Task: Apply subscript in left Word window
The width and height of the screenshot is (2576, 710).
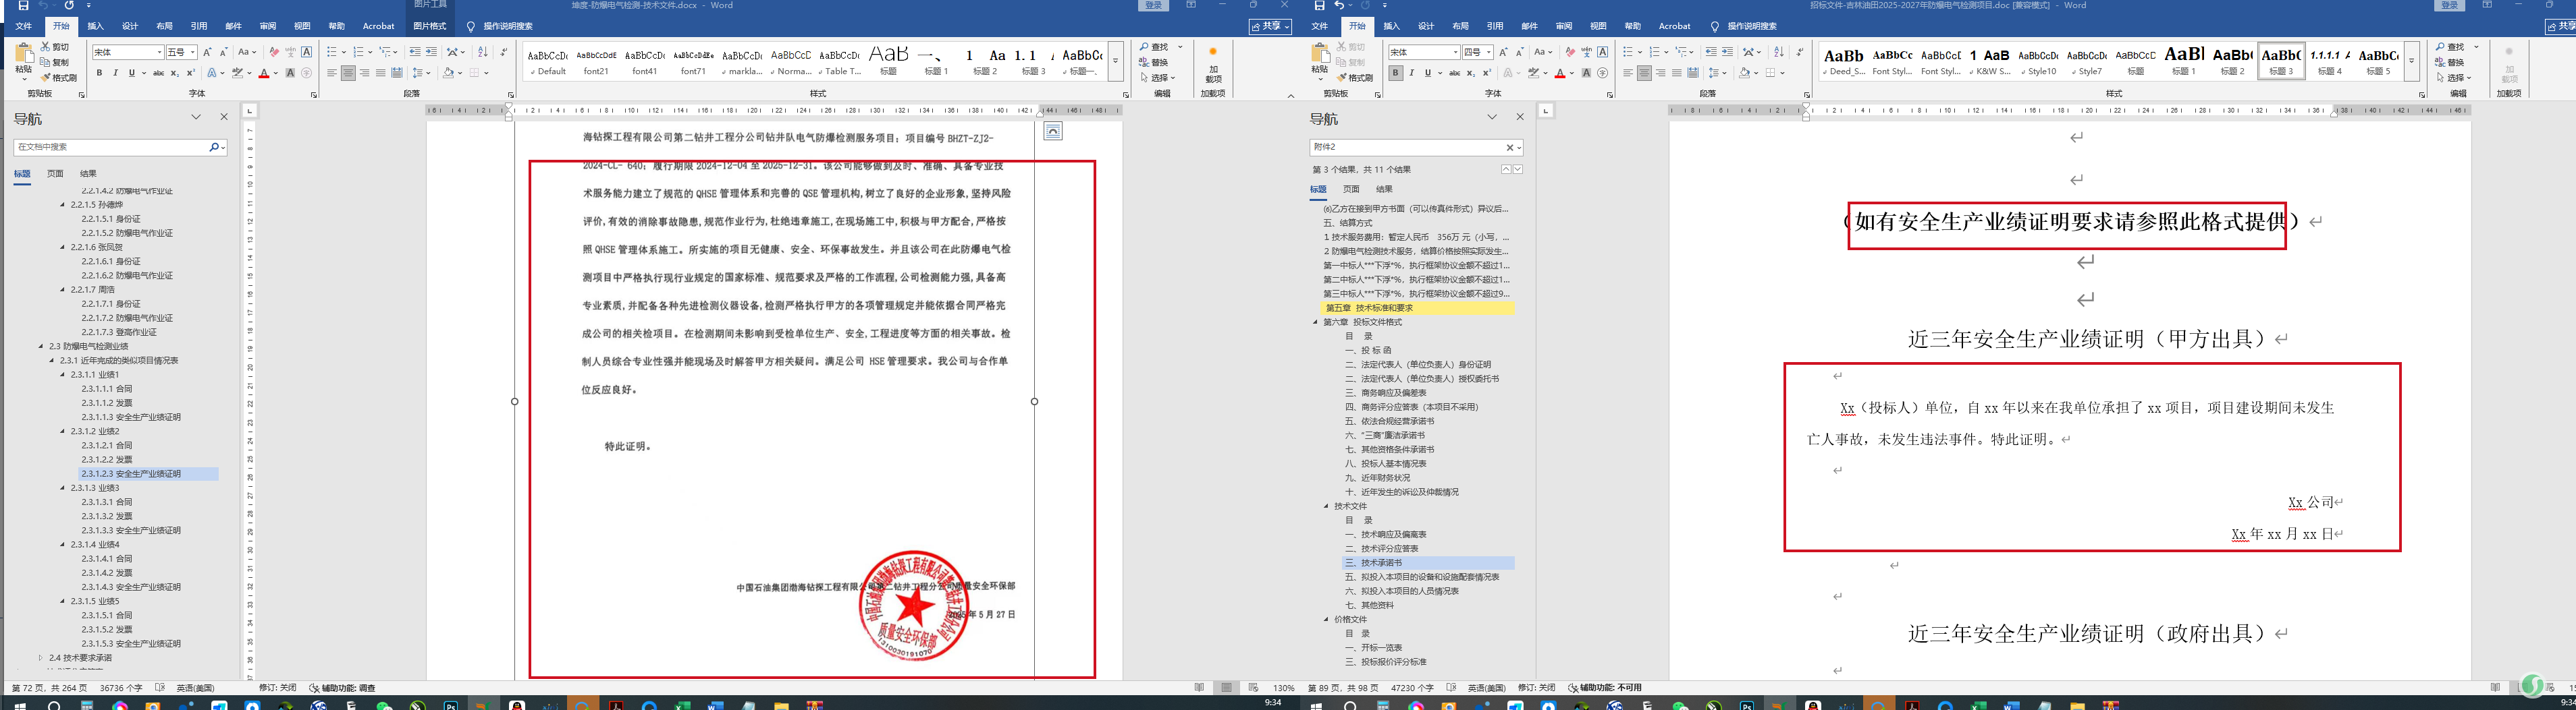Action: click(x=174, y=73)
